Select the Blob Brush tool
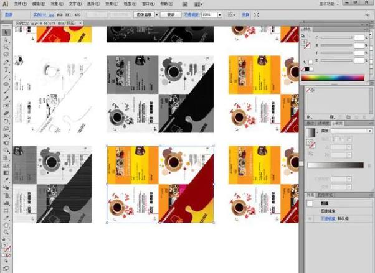The width and height of the screenshot is (375, 273). coord(6,106)
